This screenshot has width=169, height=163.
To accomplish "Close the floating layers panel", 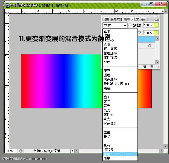I will (158, 17).
